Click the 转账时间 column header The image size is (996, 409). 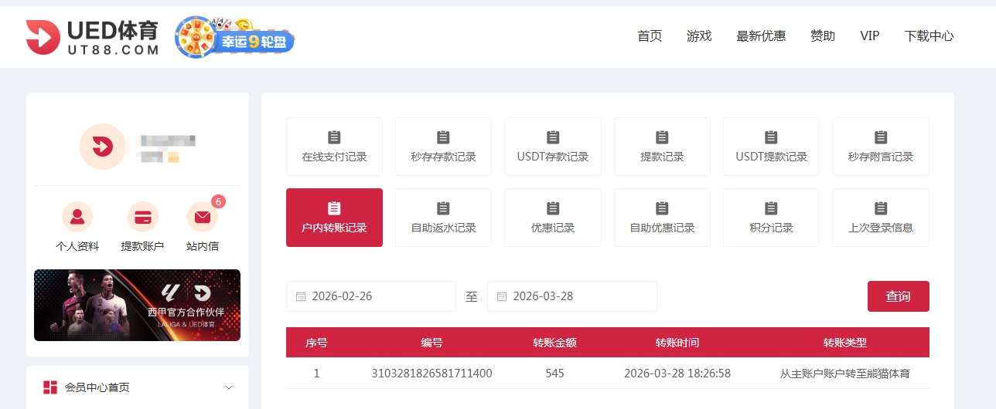677,343
